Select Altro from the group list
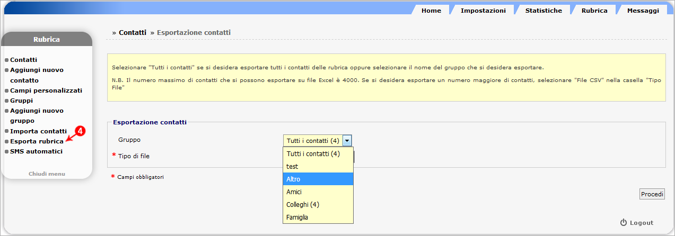Viewport: 675px width, 236px height. pos(318,179)
